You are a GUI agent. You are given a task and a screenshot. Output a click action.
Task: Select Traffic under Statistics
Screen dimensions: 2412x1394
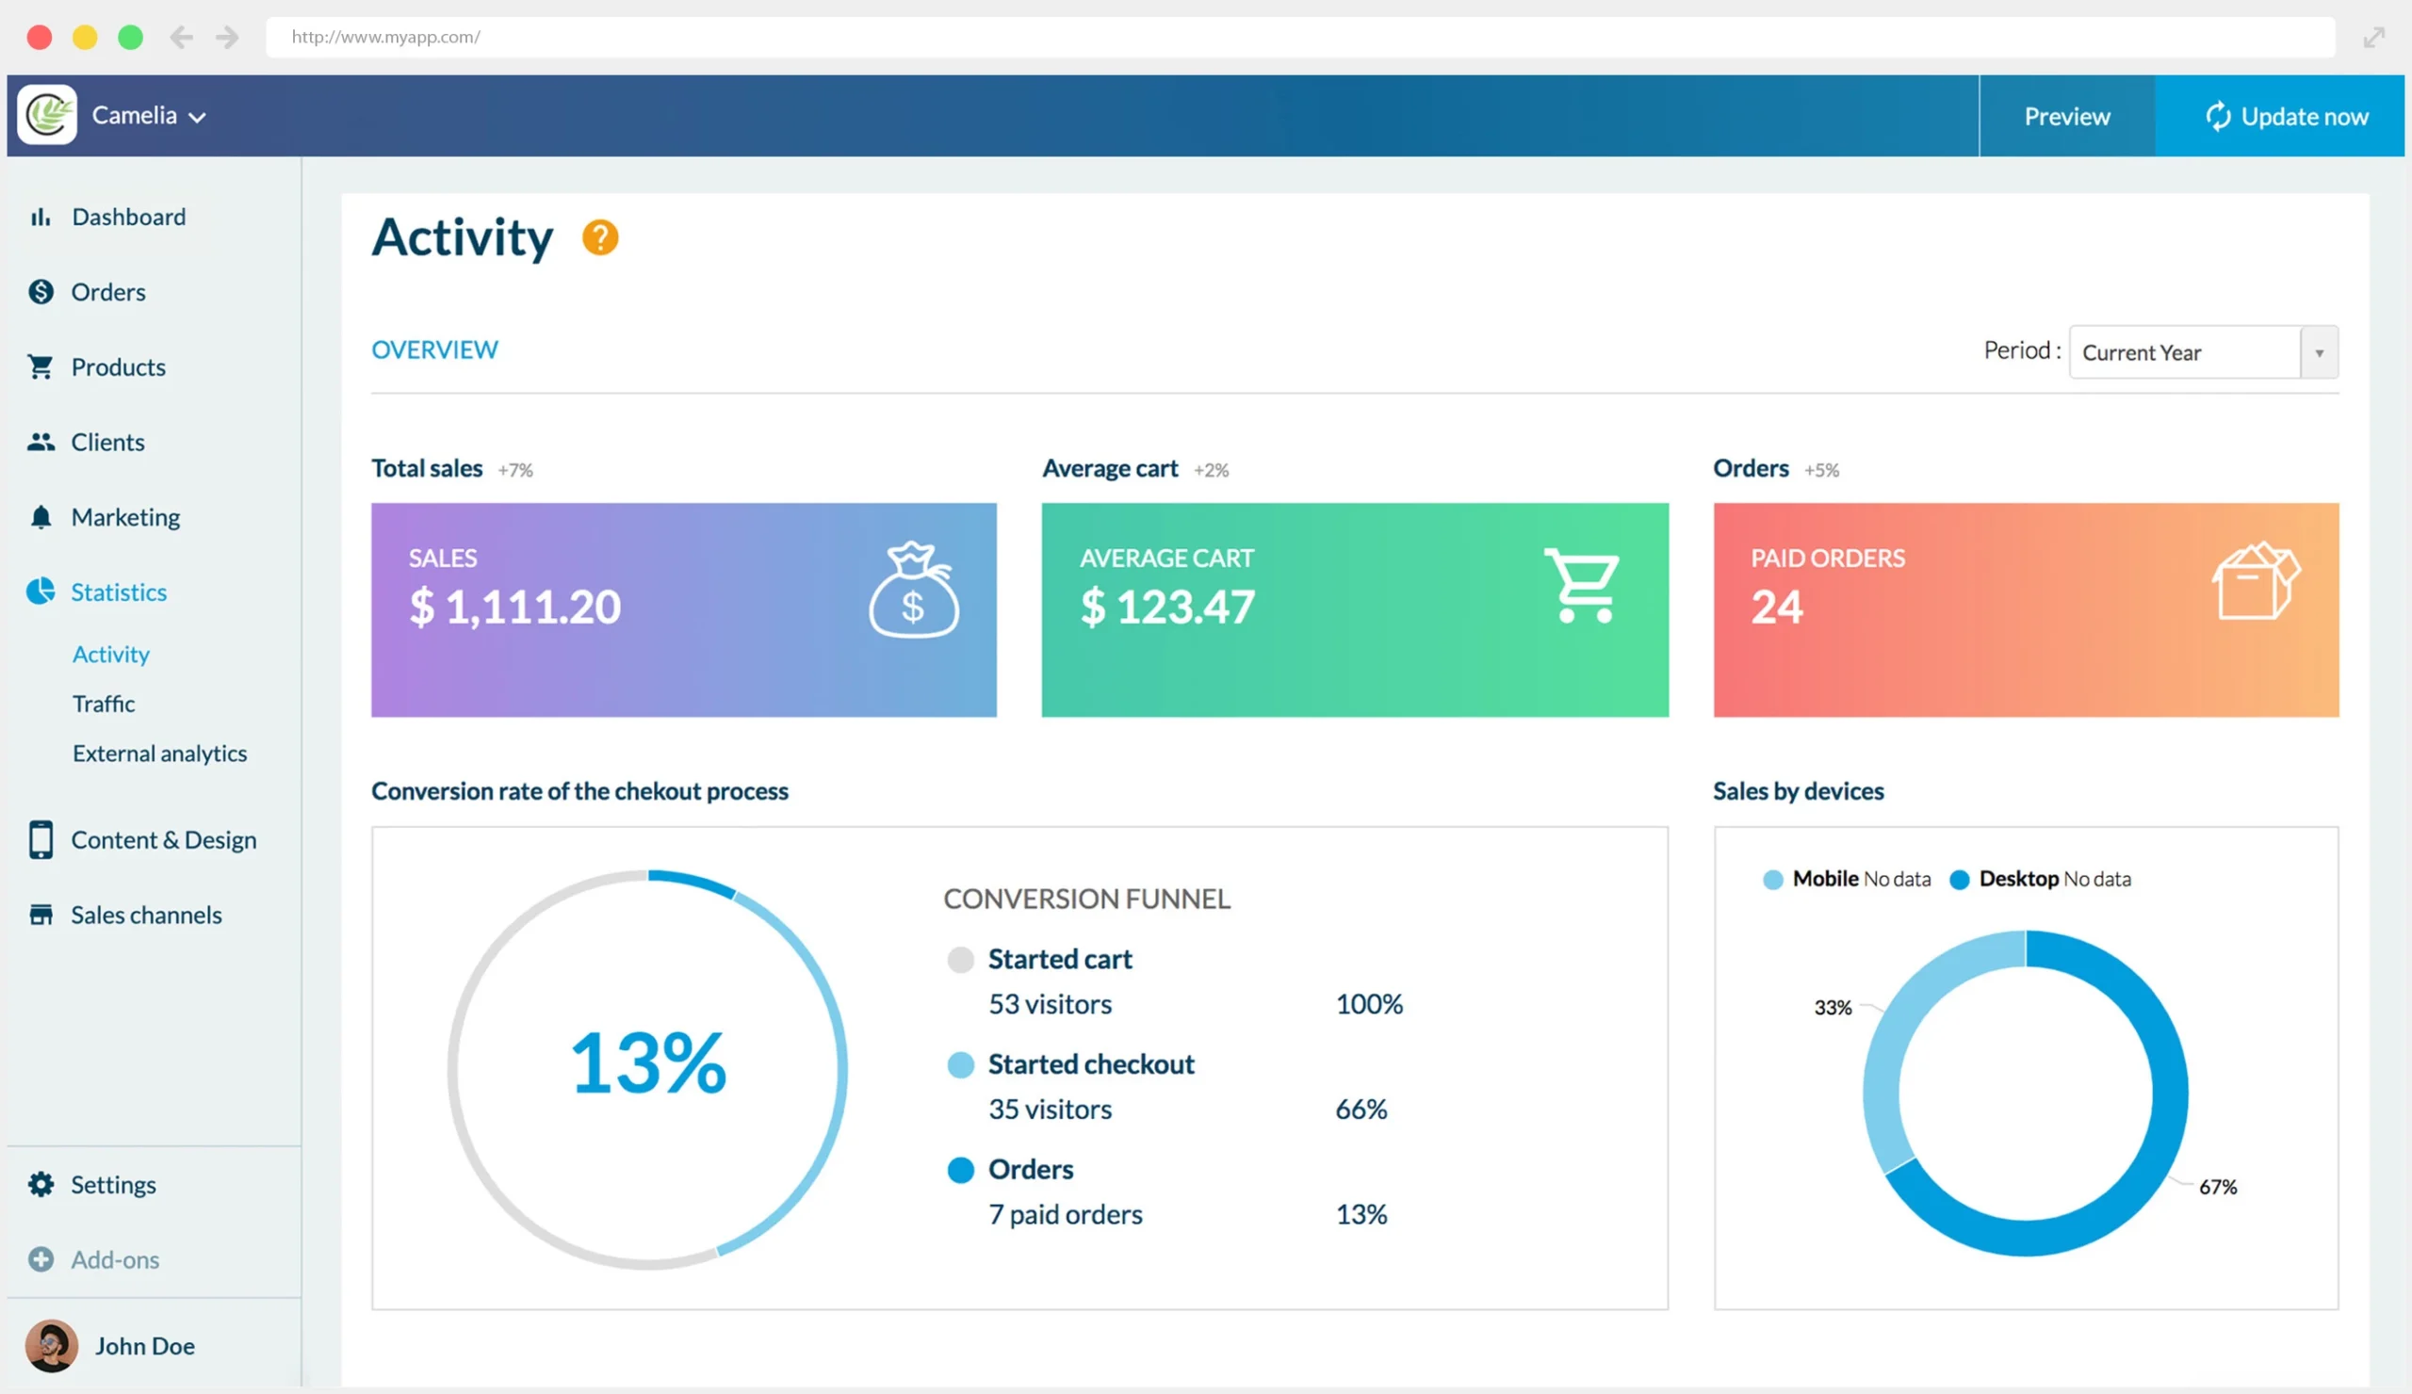(104, 704)
